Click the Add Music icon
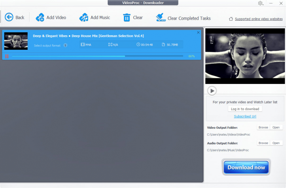Screen dimensions: 286x188 point(83,17)
